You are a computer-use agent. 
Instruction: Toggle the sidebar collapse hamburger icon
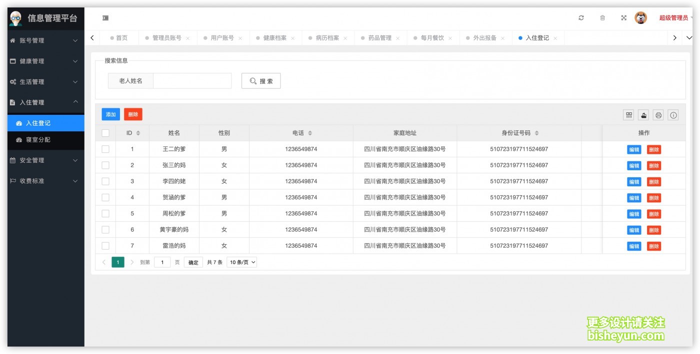[x=105, y=18]
